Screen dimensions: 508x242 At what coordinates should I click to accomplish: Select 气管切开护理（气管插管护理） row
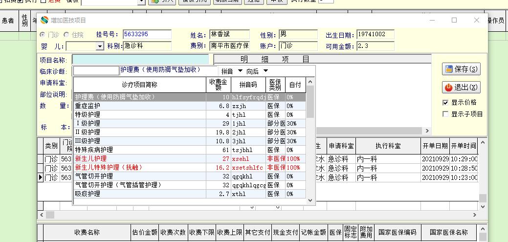point(190,185)
